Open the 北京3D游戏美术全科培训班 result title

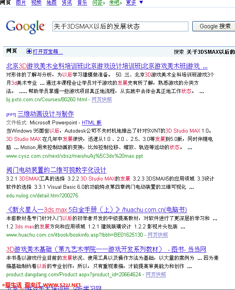tap(107, 66)
